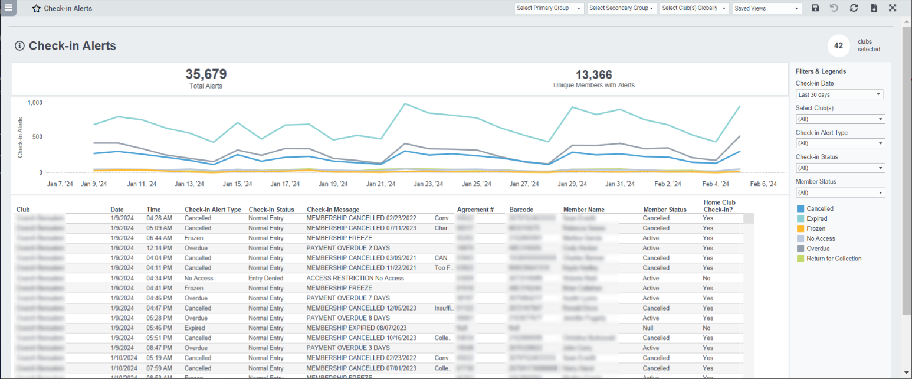Click the Check-in Alert Type column header
This screenshot has height=379, width=912.
(212, 209)
